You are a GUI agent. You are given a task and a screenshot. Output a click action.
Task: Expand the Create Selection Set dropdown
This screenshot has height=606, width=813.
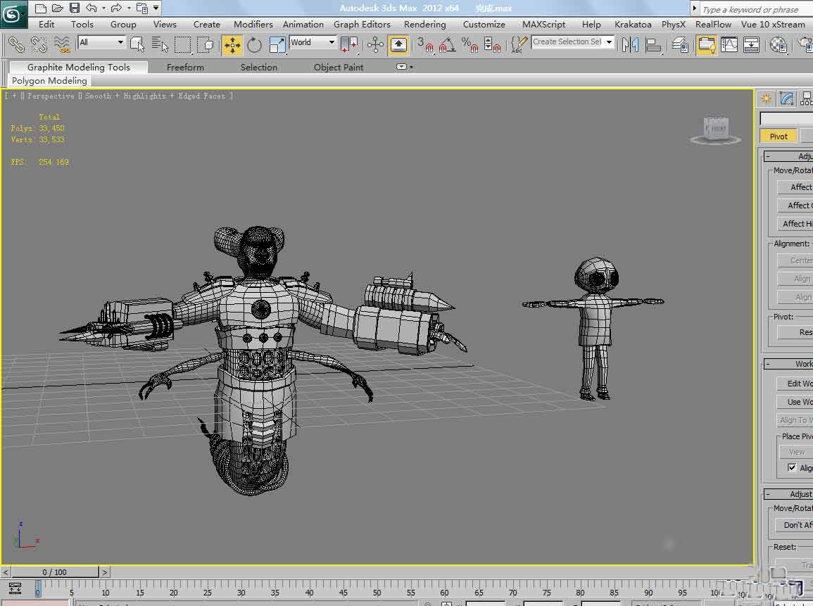[609, 42]
